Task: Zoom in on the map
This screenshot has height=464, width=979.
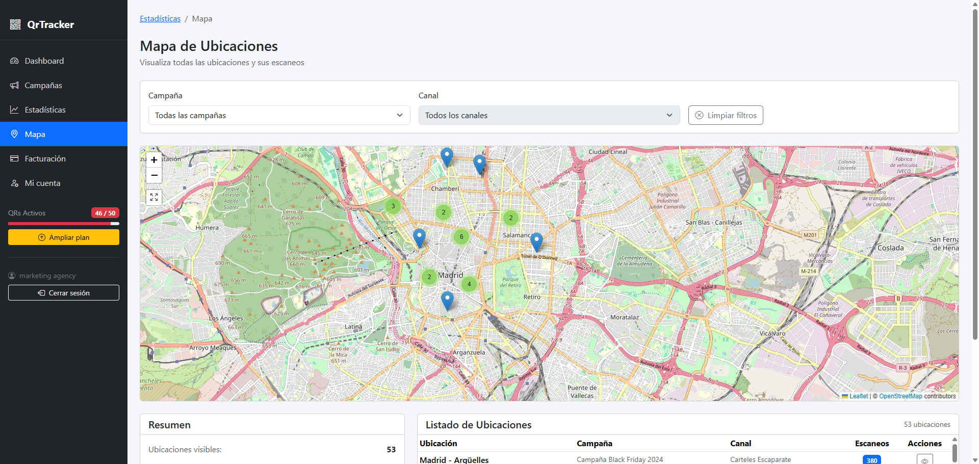Action: pyautogui.click(x=153, y=159)
